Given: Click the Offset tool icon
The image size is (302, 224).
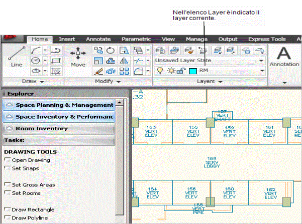Looking at the screenshot, I should pos(111,61).
